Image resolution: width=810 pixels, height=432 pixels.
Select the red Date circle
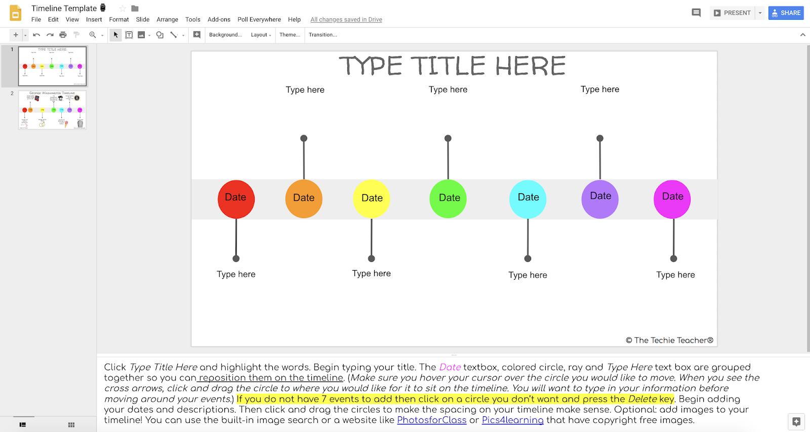[x=236, y=199]
